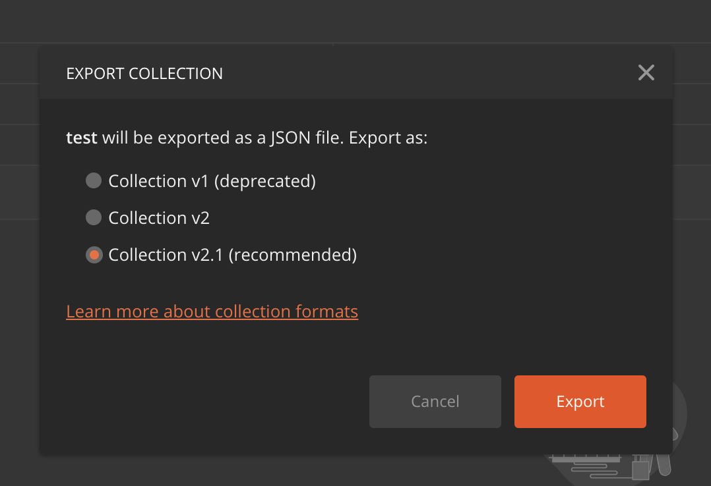Click the 'EXPORT COLLECTION' dialog title
The width and height of the screenshot is (711, 486).
144,73
